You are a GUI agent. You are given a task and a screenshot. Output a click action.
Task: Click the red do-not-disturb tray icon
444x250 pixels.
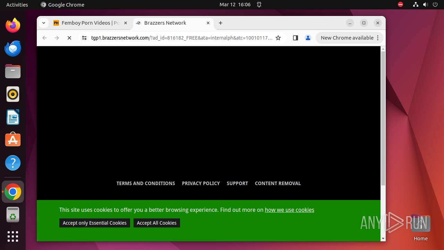click(400, 5)
